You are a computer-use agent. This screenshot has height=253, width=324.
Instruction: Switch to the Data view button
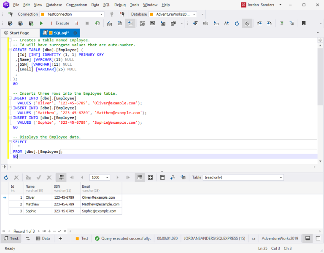pos(43,238)
